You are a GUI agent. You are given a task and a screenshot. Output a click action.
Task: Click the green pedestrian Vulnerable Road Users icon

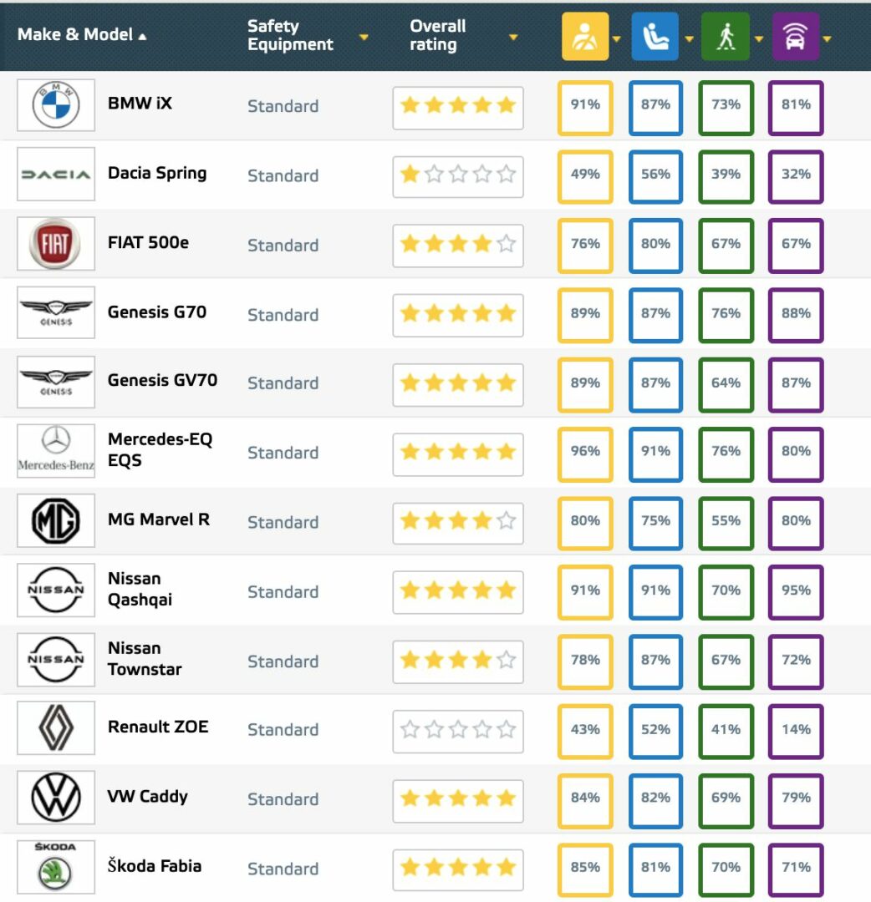pyautogui.click(x=726, y=37)
